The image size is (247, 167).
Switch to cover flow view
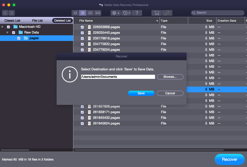pyautogui.click(x=98, y=13)
